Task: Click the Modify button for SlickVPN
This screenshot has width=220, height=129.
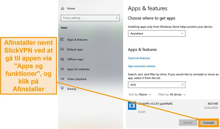Action: 188,123
